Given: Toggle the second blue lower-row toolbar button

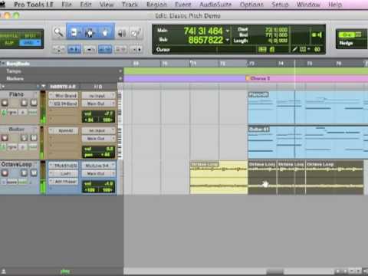Looking at the screenshot, I should point(74,49).
